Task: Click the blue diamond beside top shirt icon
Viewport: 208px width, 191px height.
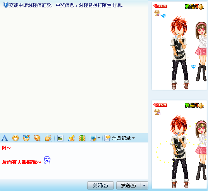Action: coord(163,16)
